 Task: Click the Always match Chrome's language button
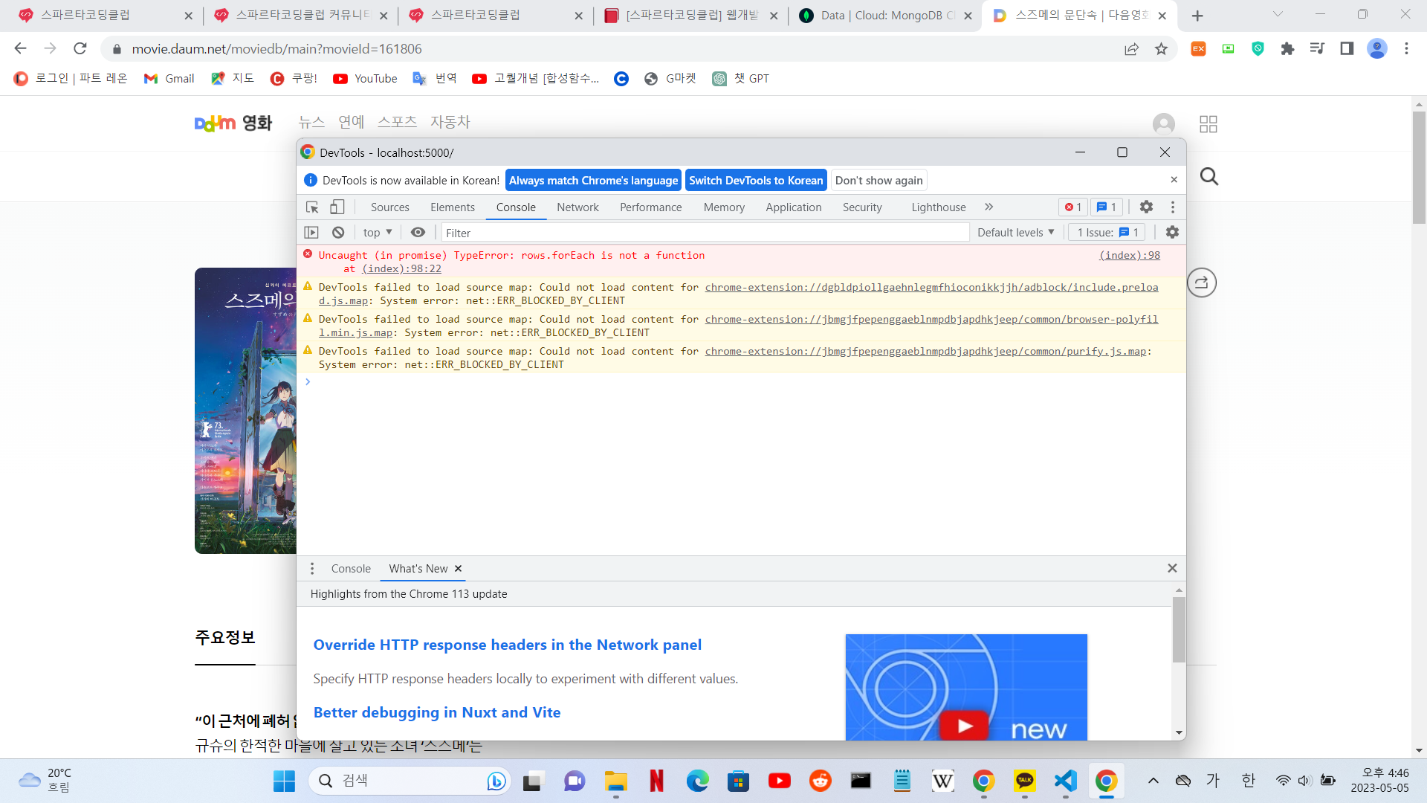[593, 181]
